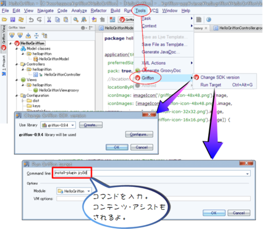Open Griffon View settings gear
The width and height of the screenshot is (263, 229).
tap(84, 28)
